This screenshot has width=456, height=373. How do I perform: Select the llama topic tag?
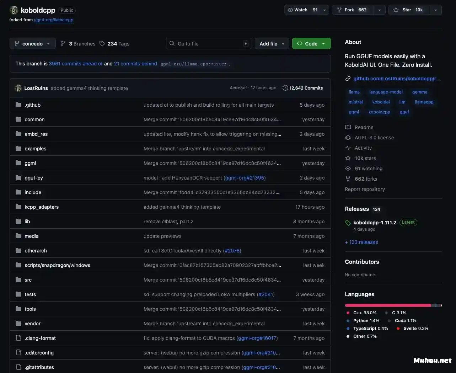(354, 92)
